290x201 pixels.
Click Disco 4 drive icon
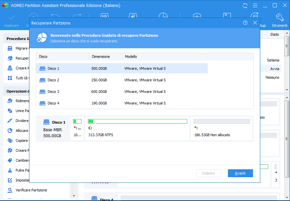click(42, 103)
